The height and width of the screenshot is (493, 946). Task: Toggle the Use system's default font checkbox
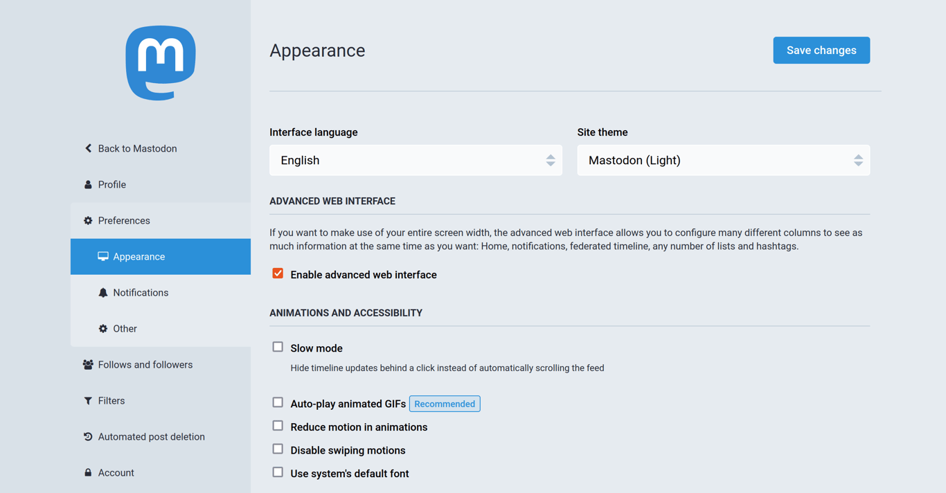click(278, 472)
